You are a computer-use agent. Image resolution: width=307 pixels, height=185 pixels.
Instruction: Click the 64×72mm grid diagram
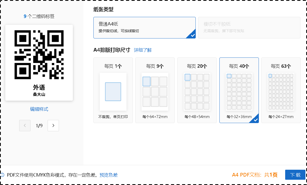pos(155,92)
